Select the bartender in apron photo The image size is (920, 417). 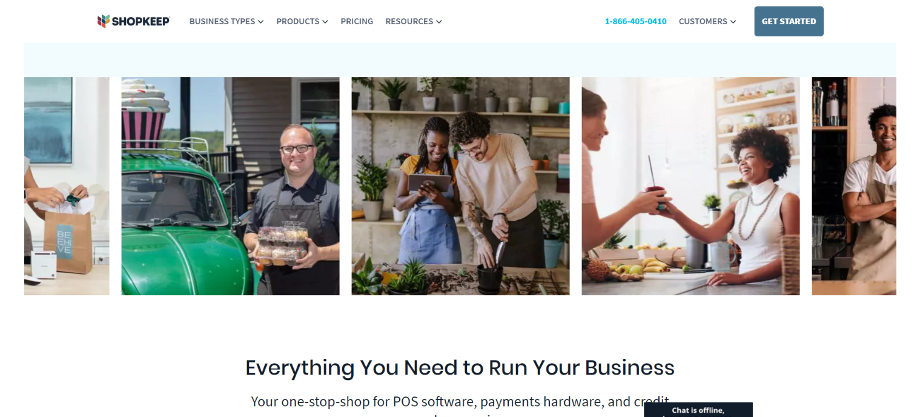pos(854,186)
